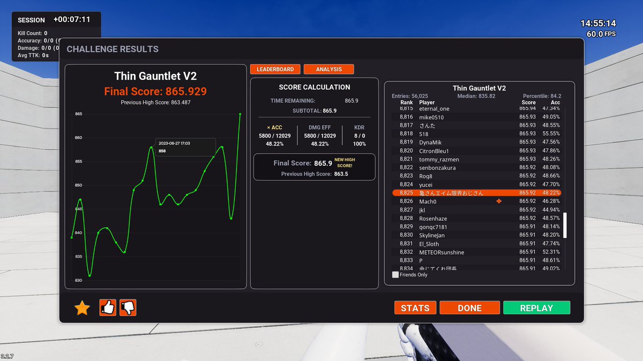This screenshot has height=361, width=643.
Task: Select player tommy_razmen in the leaderboard
Action: [476, 159]
